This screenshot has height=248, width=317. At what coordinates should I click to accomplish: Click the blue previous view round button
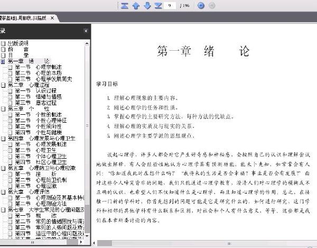[201, 5]
